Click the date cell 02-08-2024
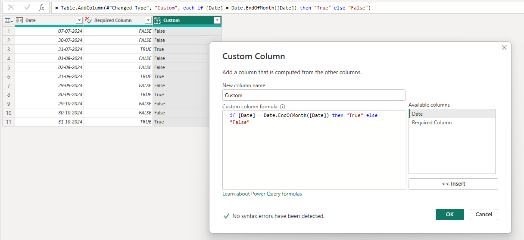Image resolution: width=524 pixels, height=240 pixels. [x=49, y=67]
